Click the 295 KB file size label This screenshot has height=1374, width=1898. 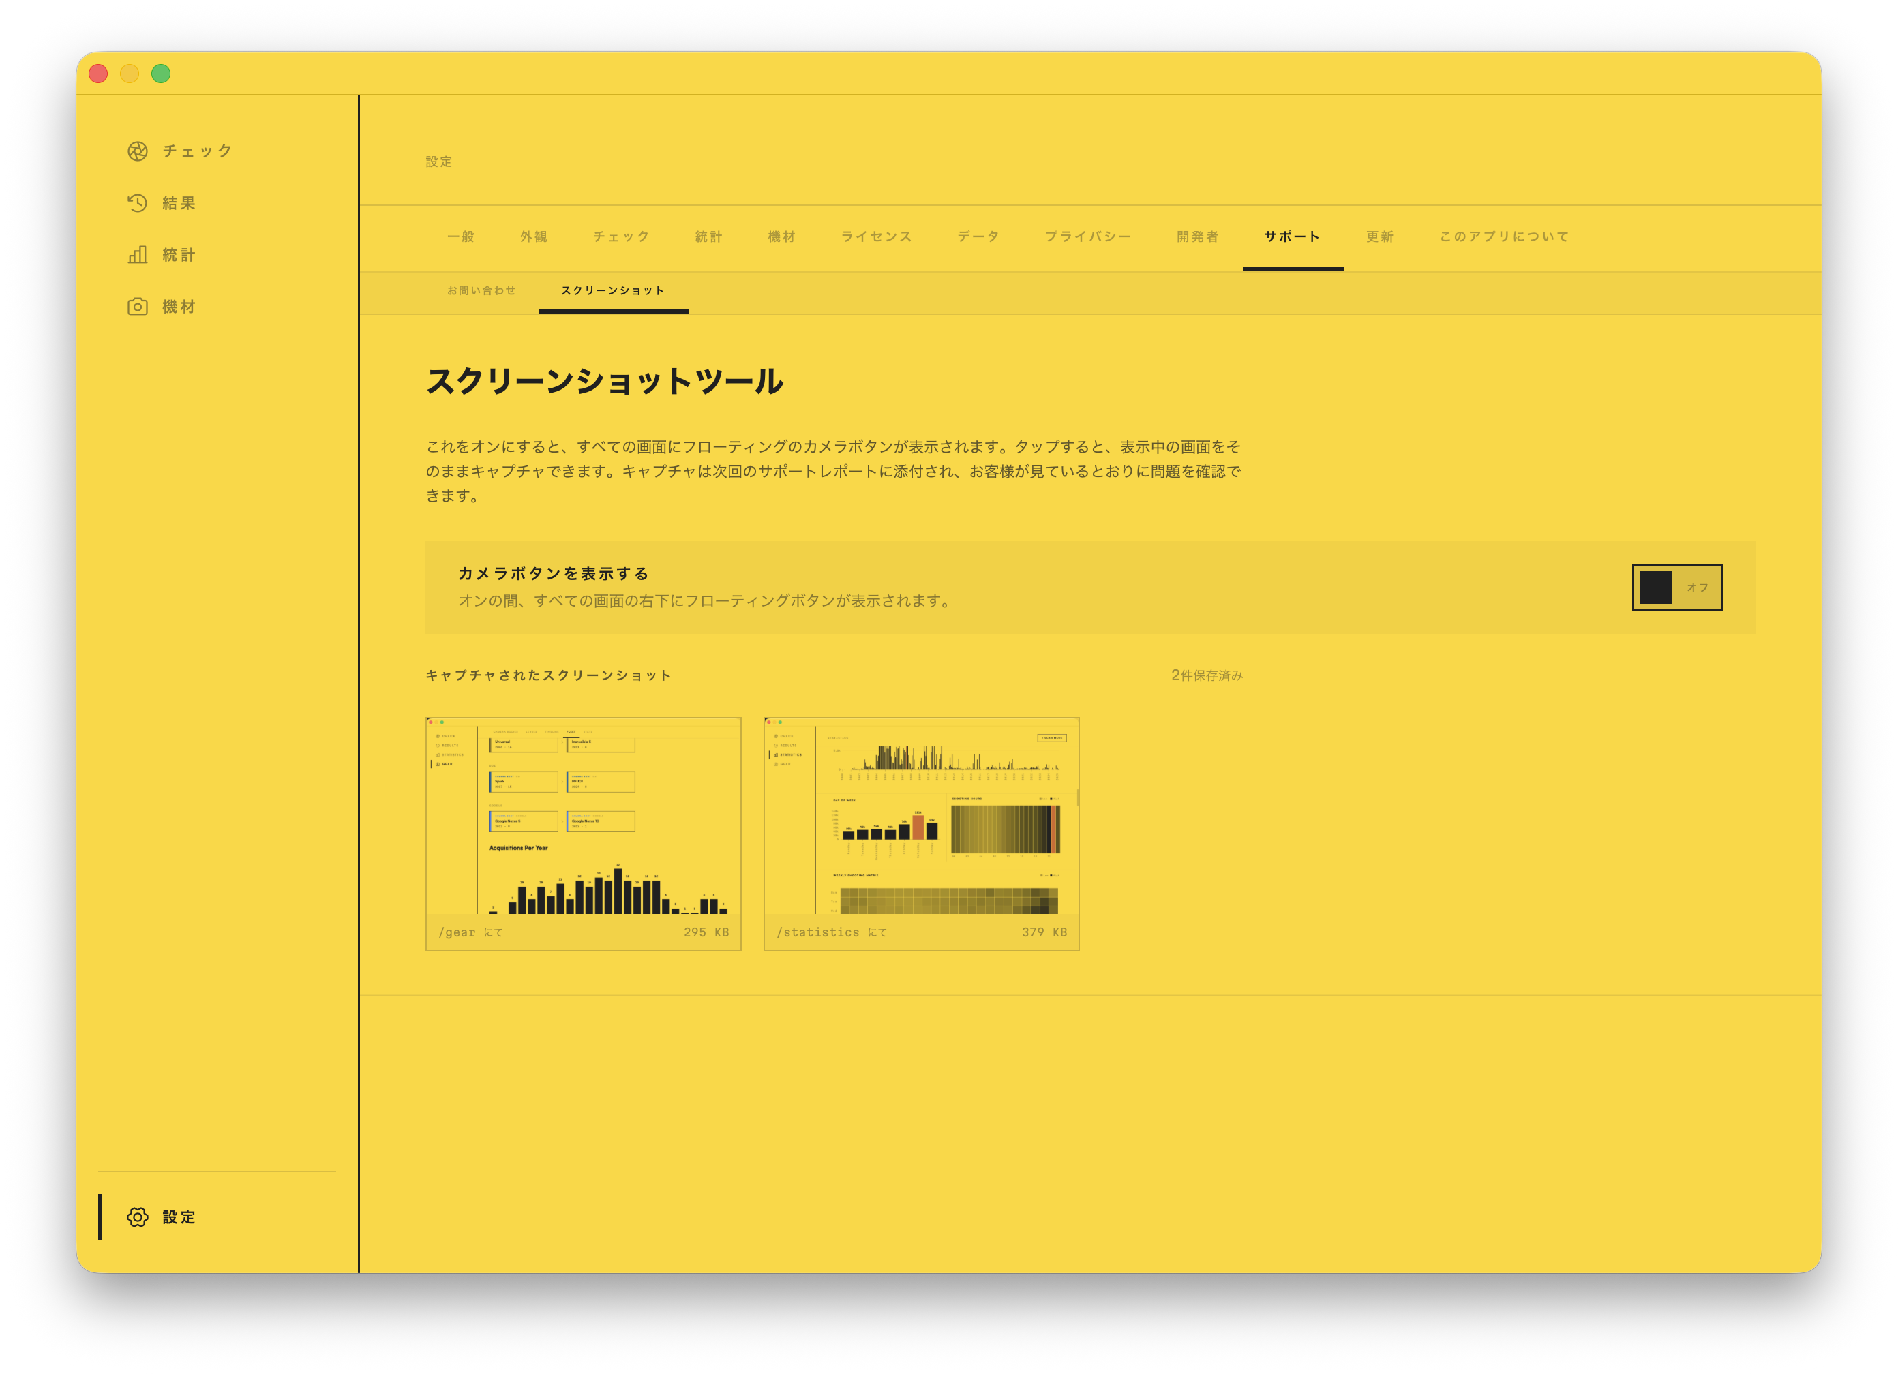tap(706, 932)
